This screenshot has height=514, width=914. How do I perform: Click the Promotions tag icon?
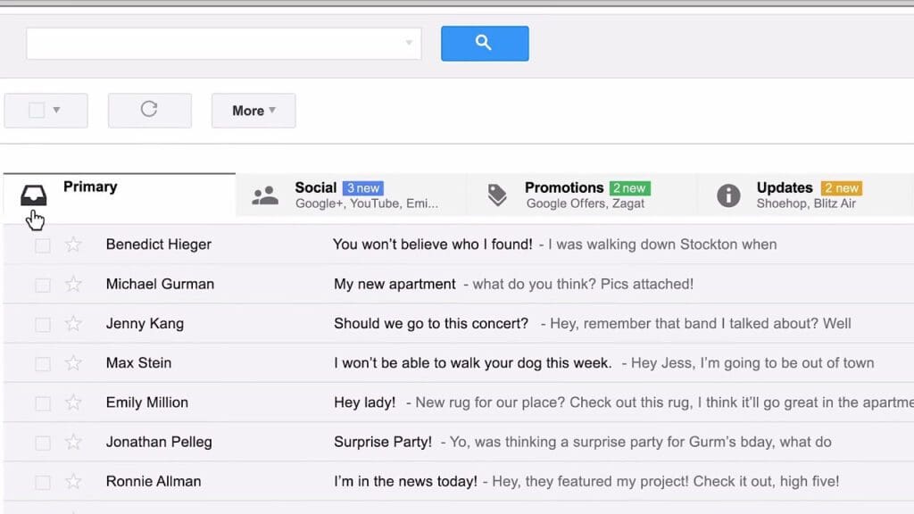497,195
